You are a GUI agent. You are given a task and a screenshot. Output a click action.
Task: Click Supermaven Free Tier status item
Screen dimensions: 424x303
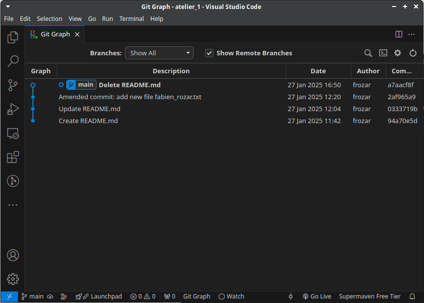tap(370, 297)
